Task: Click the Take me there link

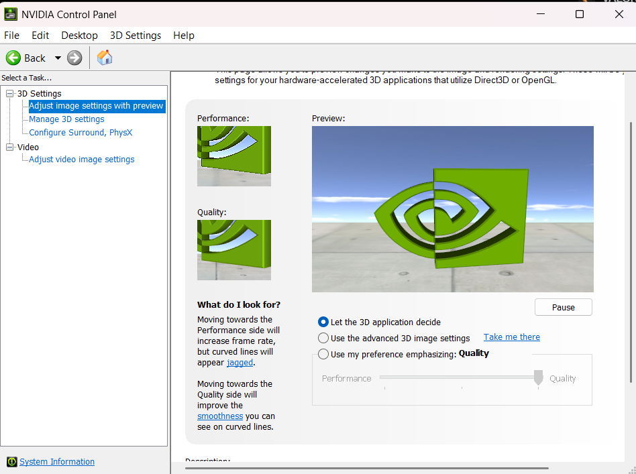Action: coord(511,337)
